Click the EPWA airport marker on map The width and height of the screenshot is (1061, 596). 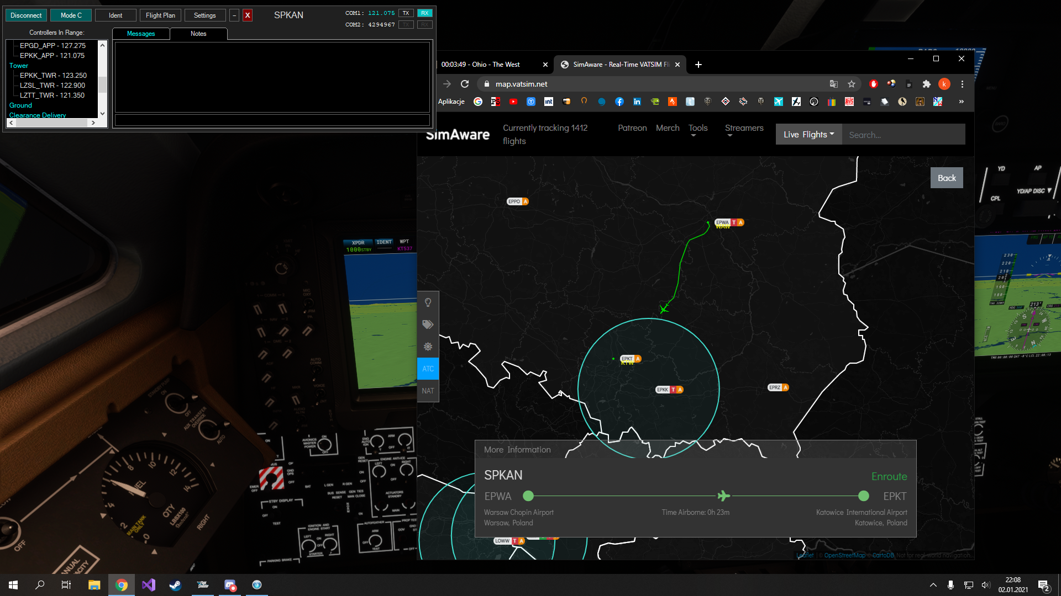(x=723, y=222)
